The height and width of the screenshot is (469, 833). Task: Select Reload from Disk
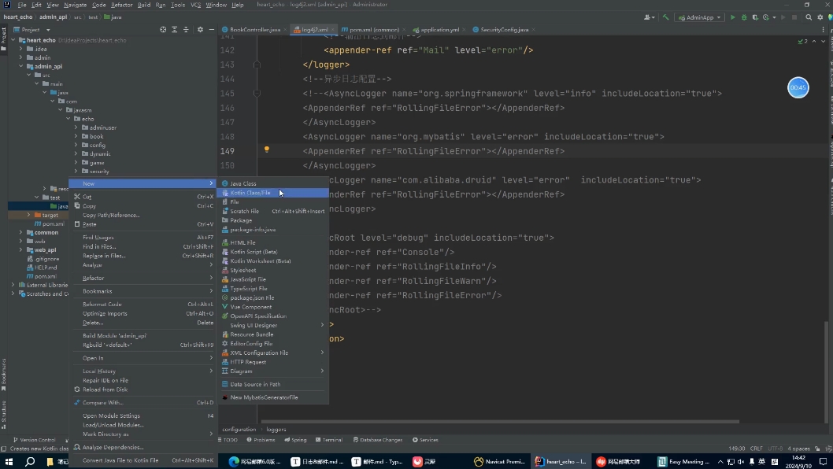[143, 390]
